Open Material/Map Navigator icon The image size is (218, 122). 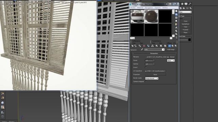176,37
